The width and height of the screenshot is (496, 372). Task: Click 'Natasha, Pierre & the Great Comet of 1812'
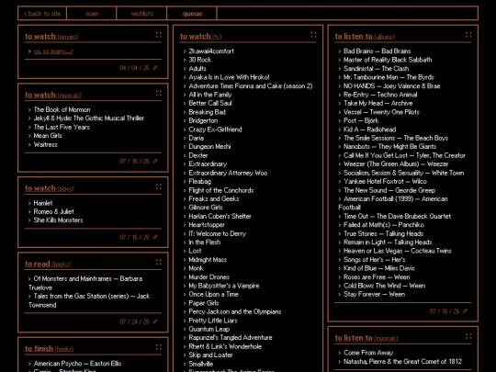click(x=402, y=362)
